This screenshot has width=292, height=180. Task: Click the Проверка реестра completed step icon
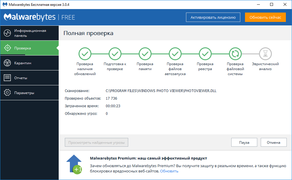click(x=205, y=54)
